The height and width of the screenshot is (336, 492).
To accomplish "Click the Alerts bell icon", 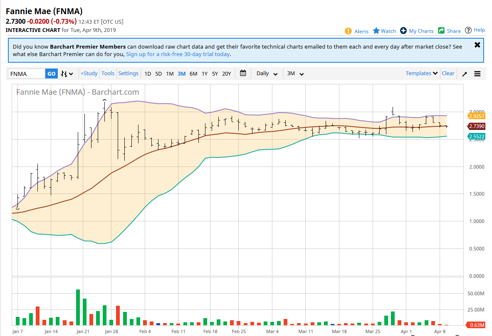I will click(348, 31).
